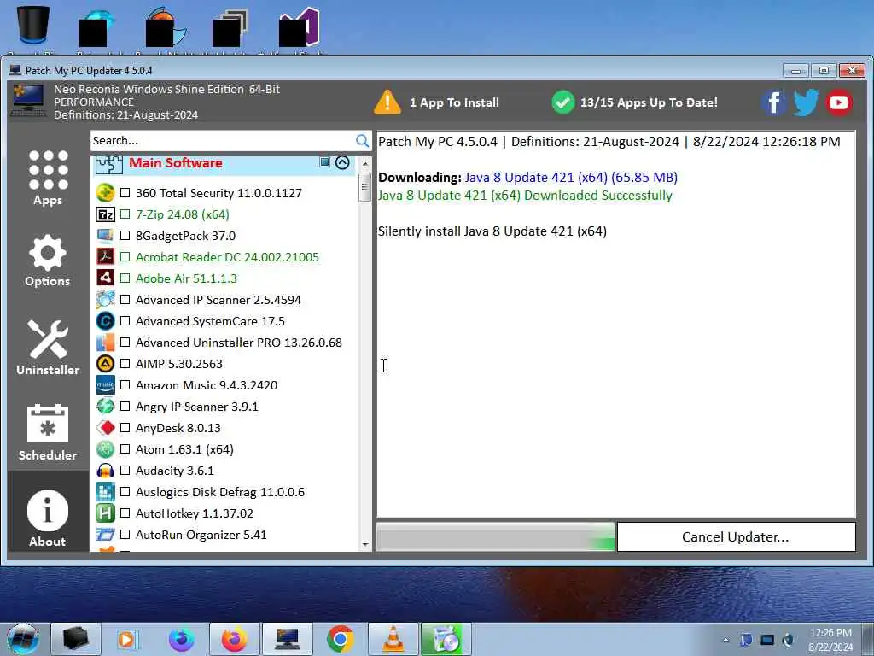Viewport: 874px width, 656px height.
Task: Click inside the Search field
Action: pyautogui.click(x=223, y=141)
